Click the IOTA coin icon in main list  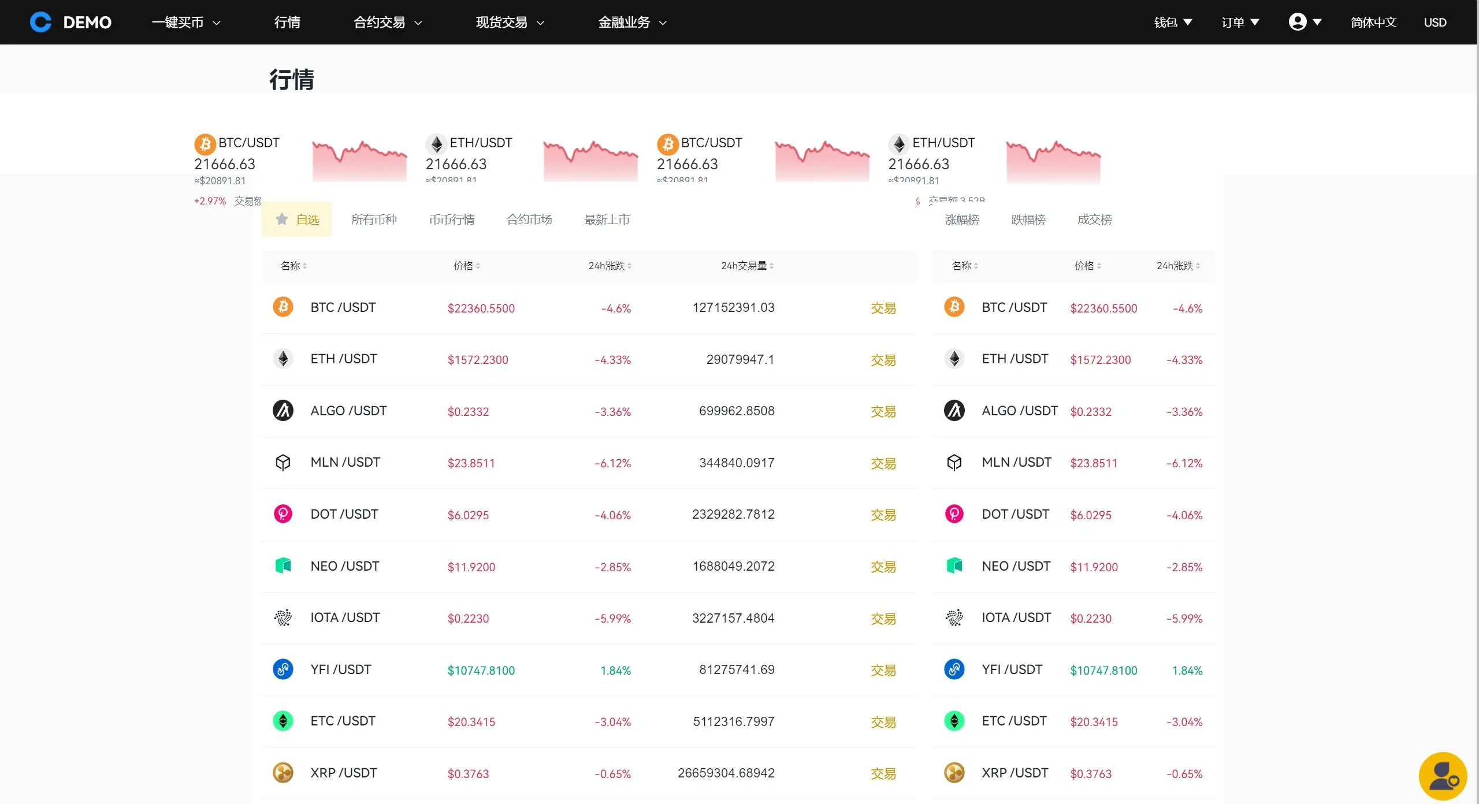click(x=283, y=617)
